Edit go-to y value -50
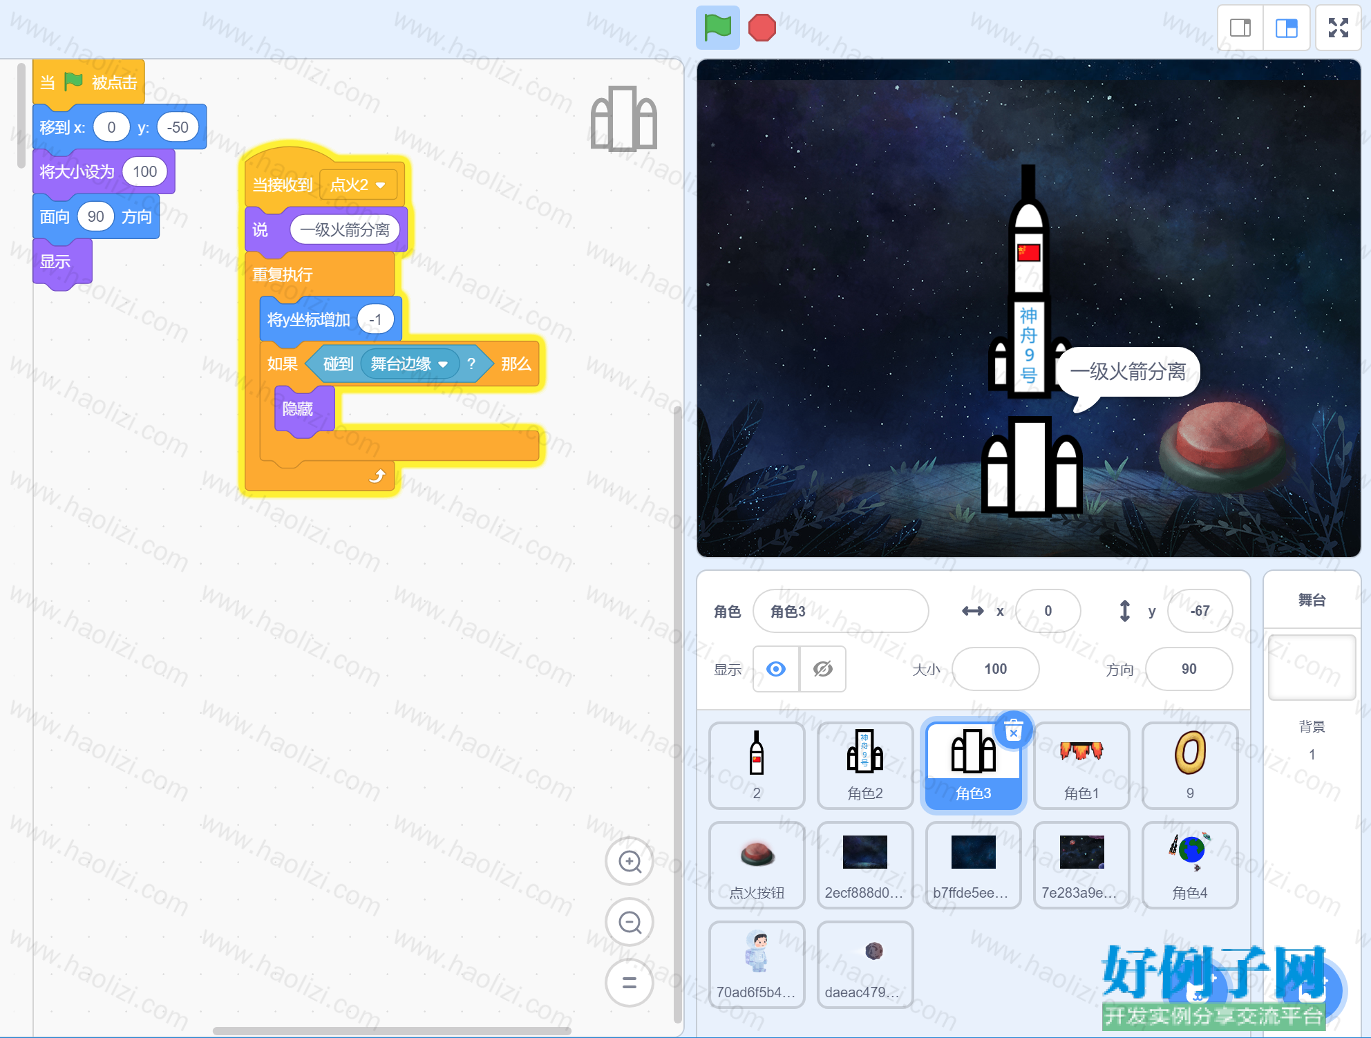 (x=178, y=127)
